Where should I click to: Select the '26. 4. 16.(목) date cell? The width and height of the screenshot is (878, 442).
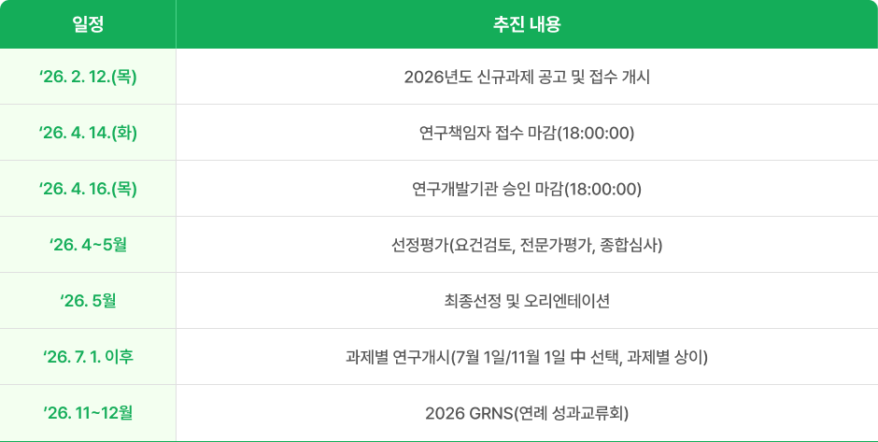coord(88,189)
